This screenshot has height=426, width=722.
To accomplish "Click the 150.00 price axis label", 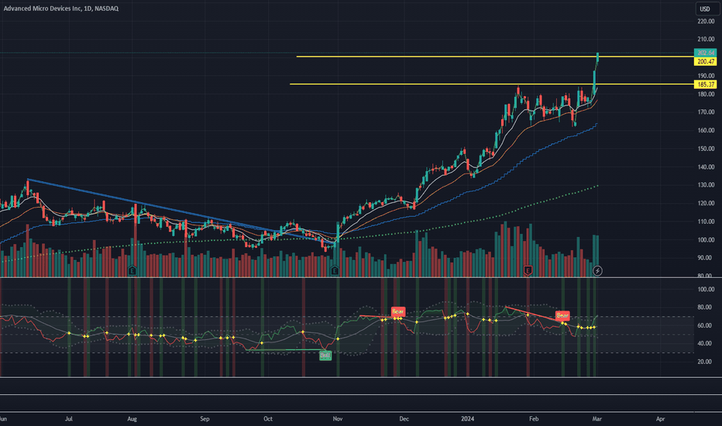I will pos(706,149).
